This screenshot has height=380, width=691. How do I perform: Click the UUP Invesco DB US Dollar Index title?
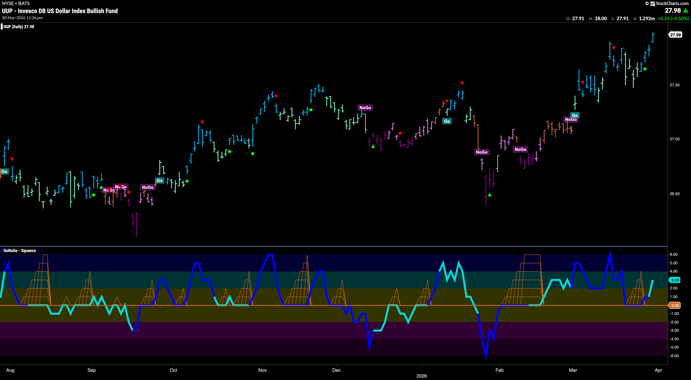(x=60, y=11)
